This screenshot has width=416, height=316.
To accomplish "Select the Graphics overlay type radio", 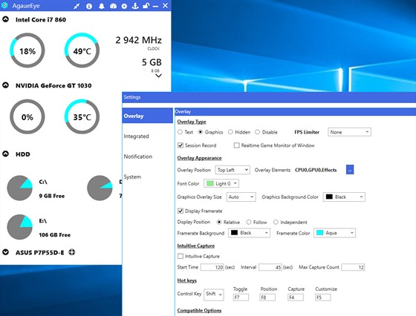I will click(x=201, y=132).
